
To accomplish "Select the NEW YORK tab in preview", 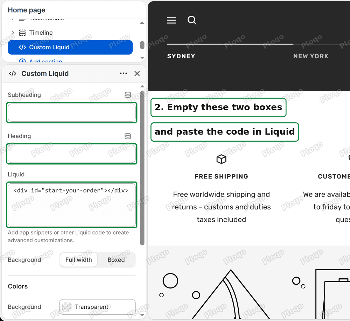I will coord(311,56).
